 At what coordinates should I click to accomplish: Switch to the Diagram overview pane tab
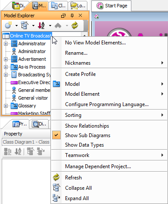pyautogui.click(x=39, y=124)
